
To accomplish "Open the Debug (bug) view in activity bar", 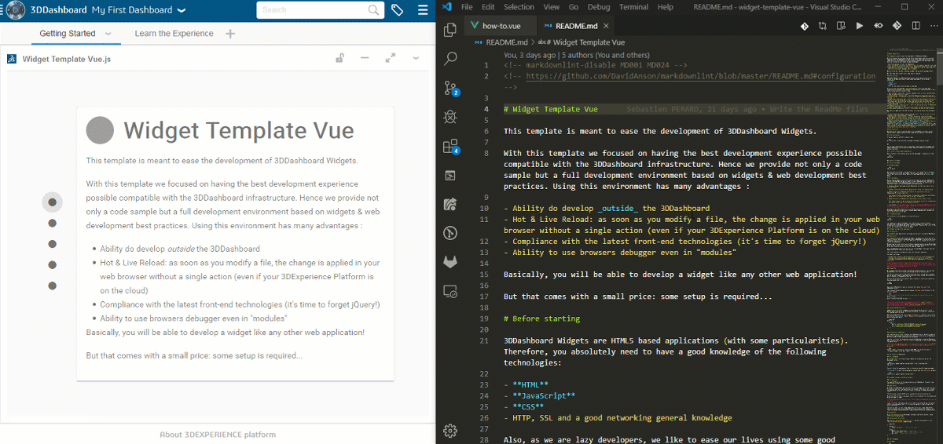I will (x=450, y=117).
